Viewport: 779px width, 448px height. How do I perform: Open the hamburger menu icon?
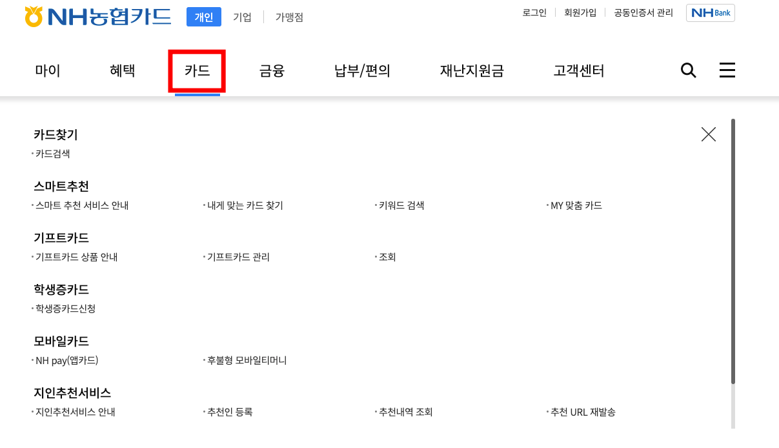727,70
